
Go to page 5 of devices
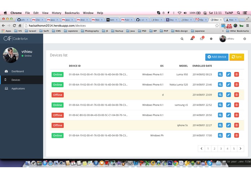pos(234,148)
